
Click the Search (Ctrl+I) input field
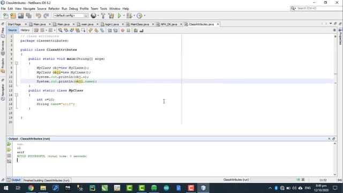coord(319,9)
